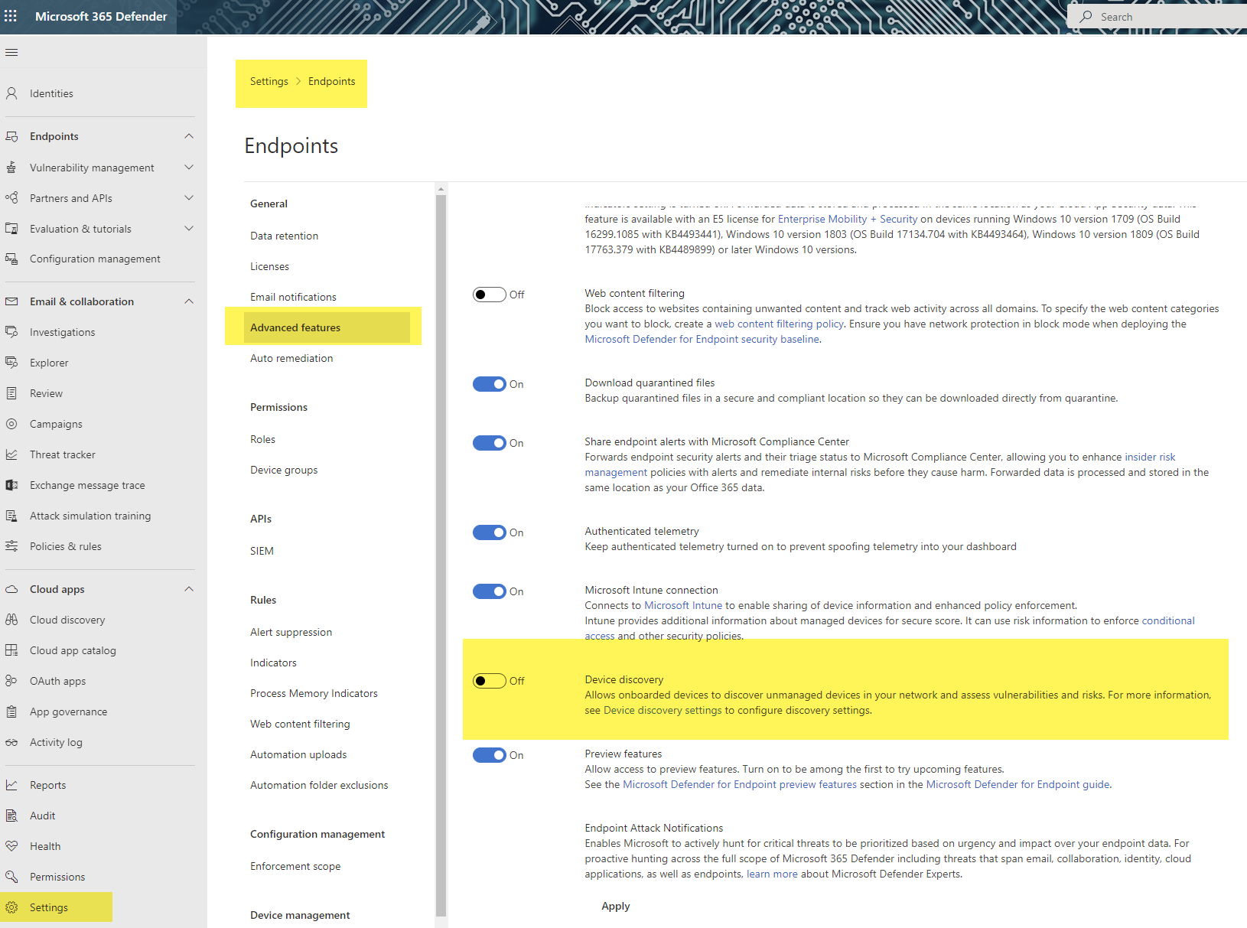Open Email notifications settings
Screen dimensions: 1247x928
(293, 297)
